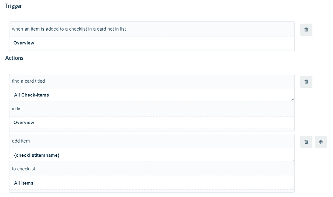Delete the checklist trigger using its trash icon

point(306,29)
